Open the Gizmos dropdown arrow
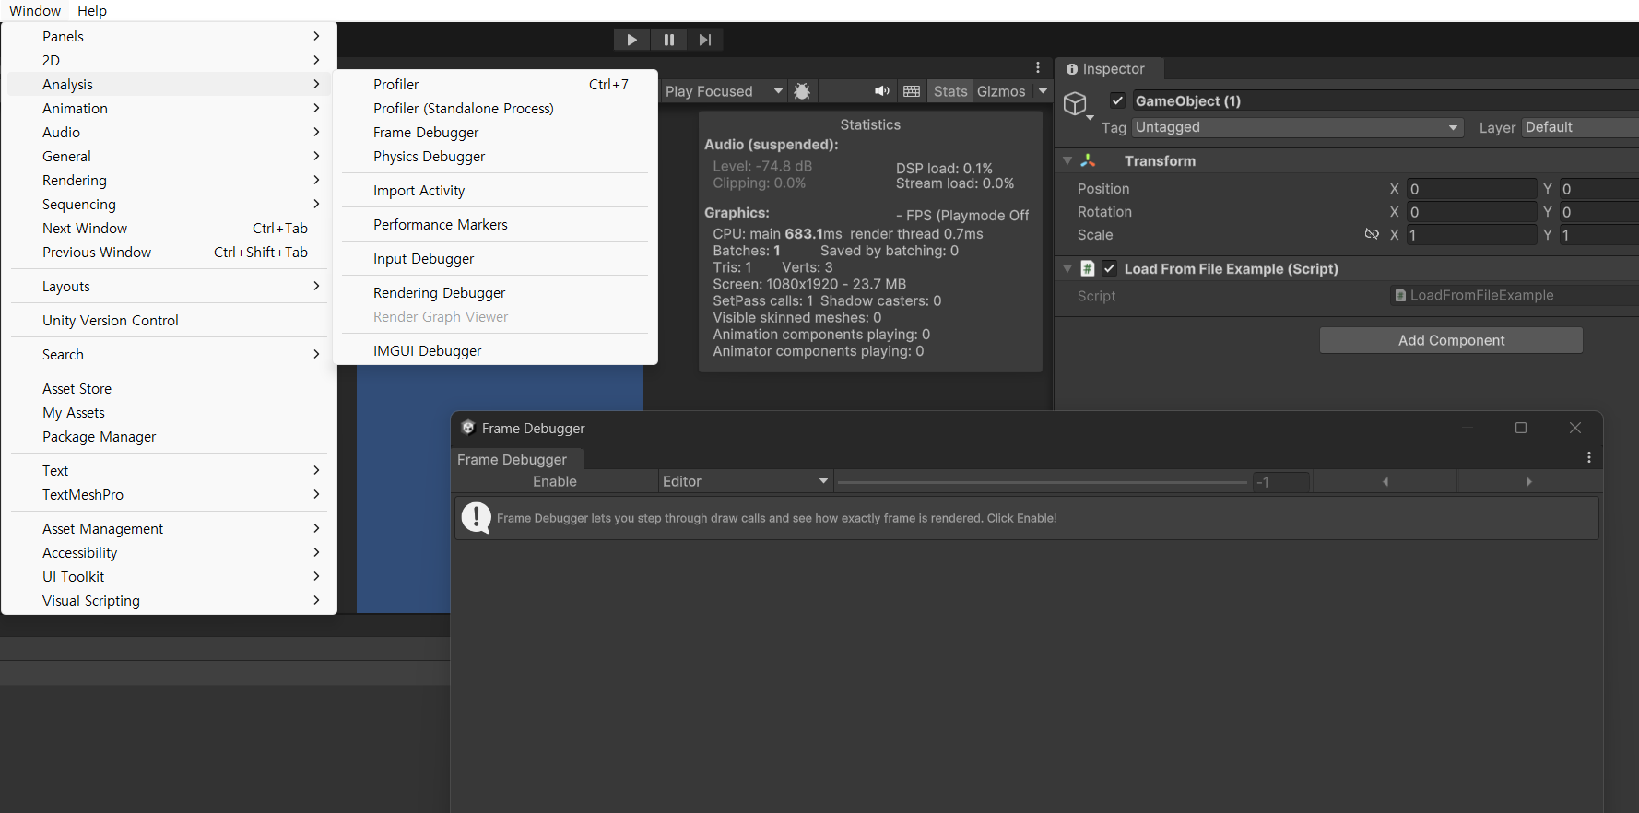 (x=1043, y=91)
